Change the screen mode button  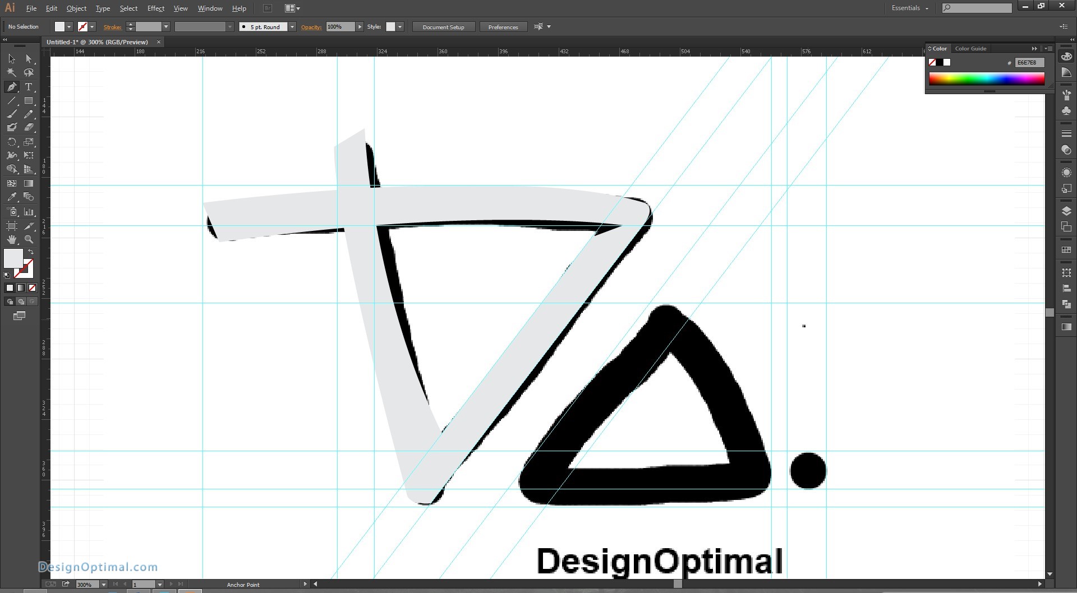pyautogui.click(x=19, y=316)
